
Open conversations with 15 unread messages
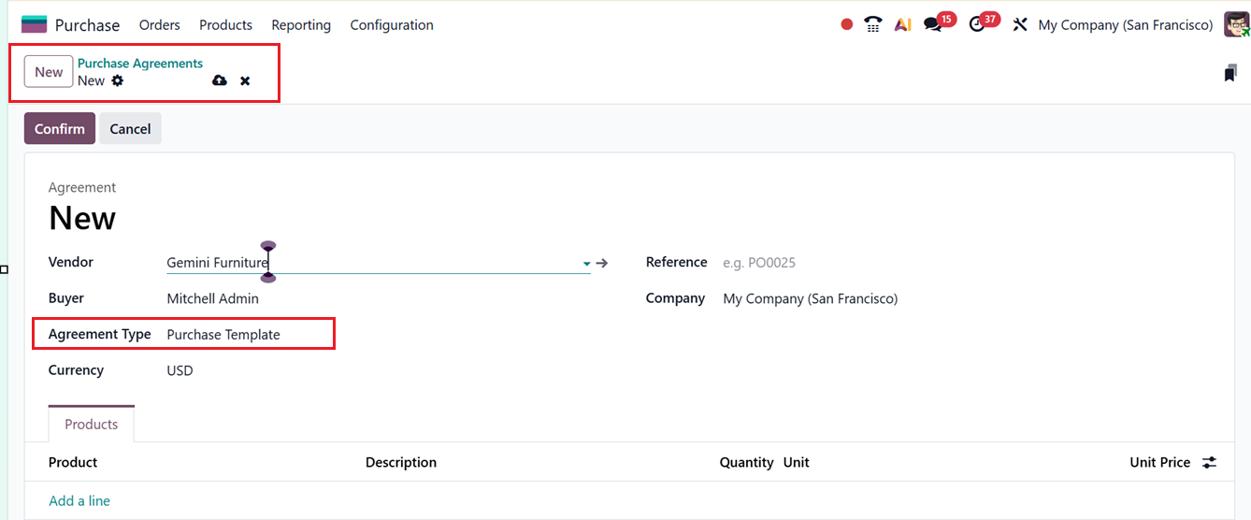point(933,25)
